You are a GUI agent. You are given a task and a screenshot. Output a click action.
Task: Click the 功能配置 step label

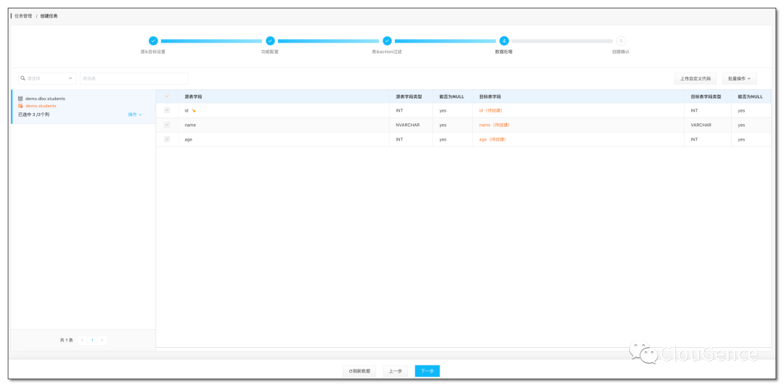(x=269, y=51)
